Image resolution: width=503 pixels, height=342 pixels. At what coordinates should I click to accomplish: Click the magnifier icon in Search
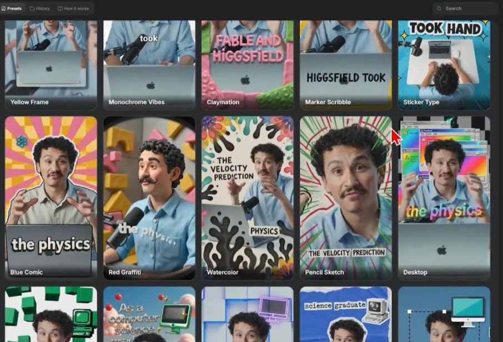coord(439,8)
